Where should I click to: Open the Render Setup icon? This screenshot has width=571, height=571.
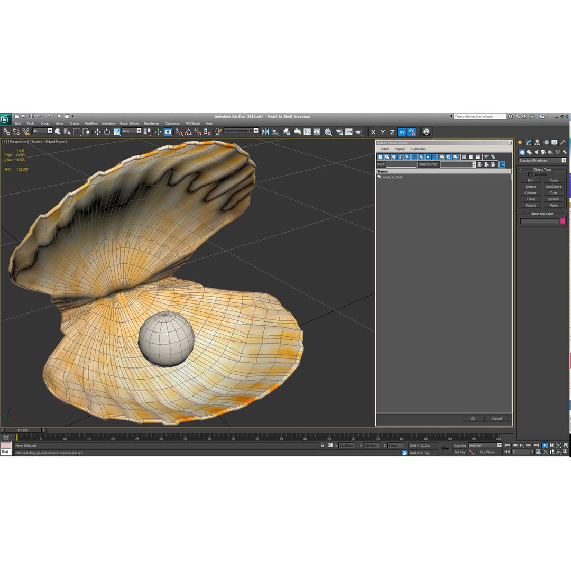coord(339,132)
